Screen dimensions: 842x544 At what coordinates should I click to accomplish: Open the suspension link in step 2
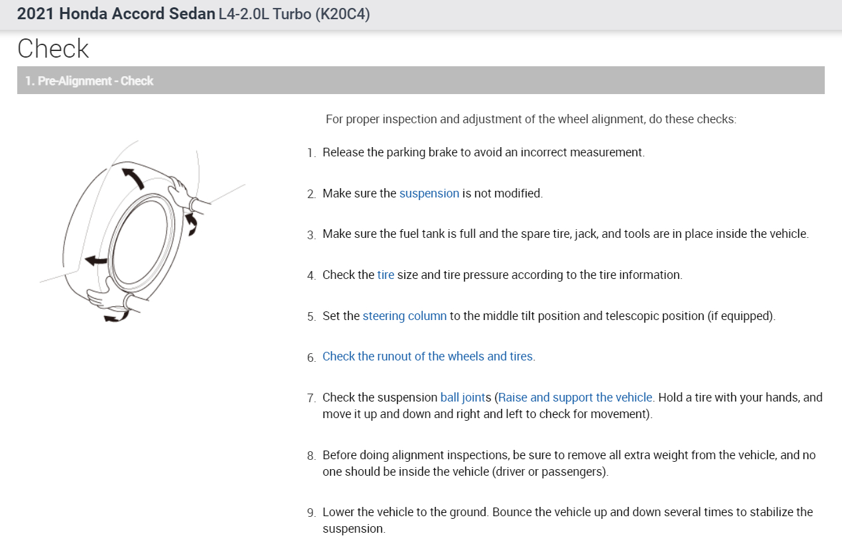coord(429,193)
